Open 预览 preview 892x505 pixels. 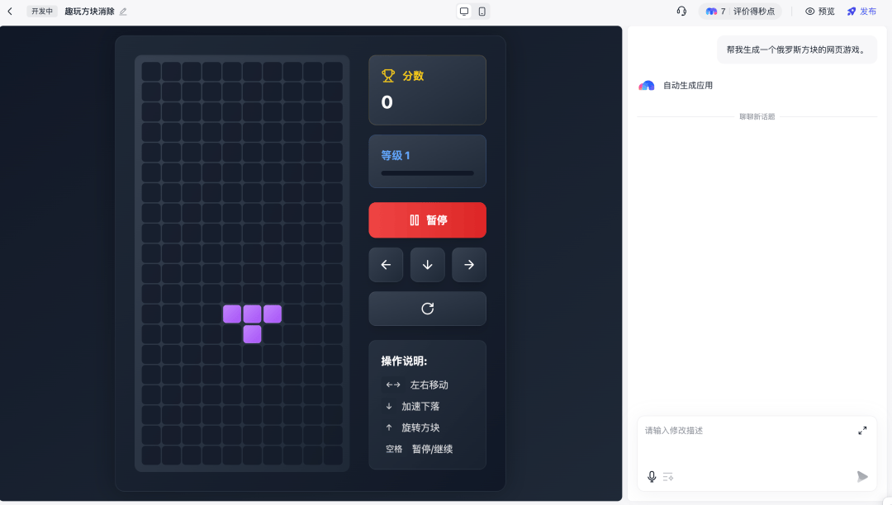(x=819, y=12)
